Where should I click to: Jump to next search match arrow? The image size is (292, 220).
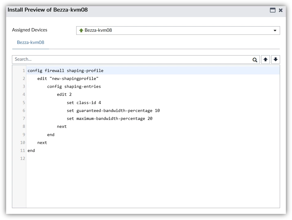275,60
